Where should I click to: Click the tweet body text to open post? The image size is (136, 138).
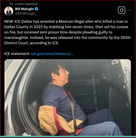[67, 32]
